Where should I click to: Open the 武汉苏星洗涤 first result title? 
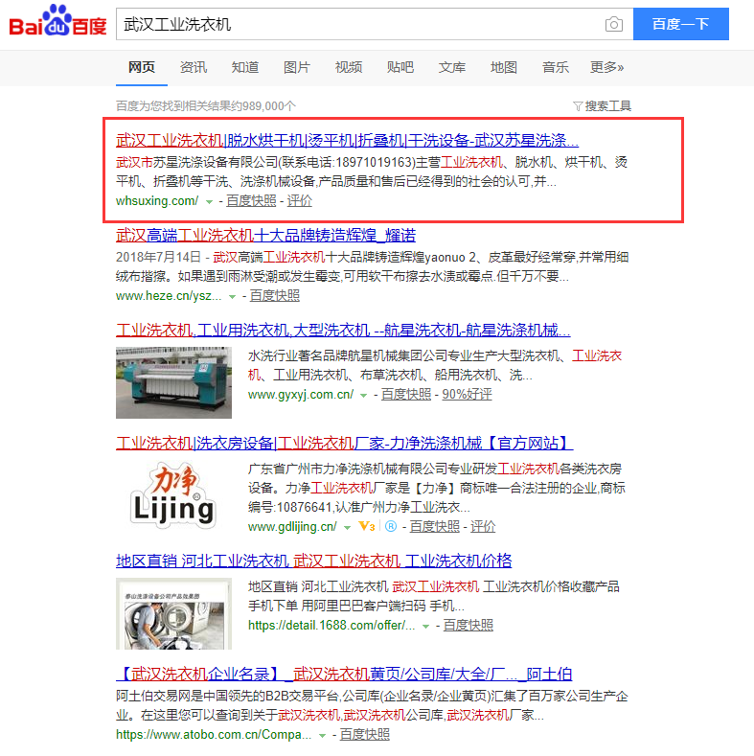point(347,140)
